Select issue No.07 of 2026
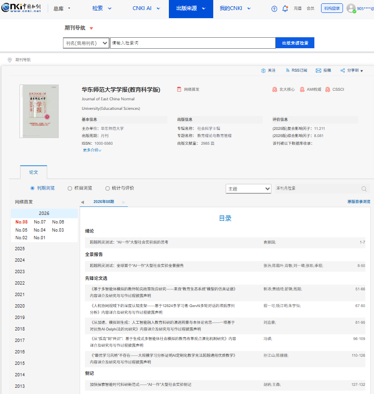The height and width of the screenshot is (394, 374). 40,222
